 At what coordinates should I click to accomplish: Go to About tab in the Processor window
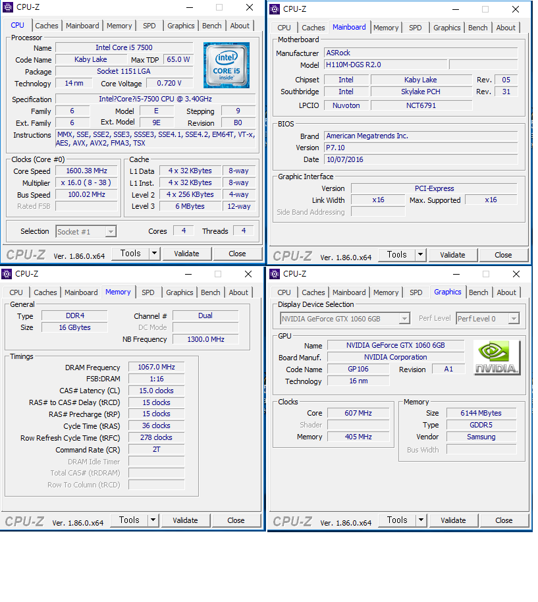tap(240, 26)
